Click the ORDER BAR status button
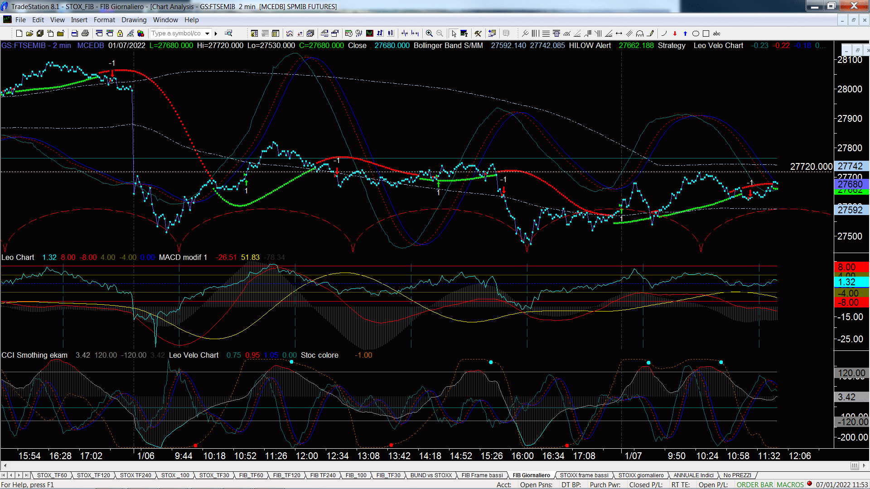 [x=755, y=484]
